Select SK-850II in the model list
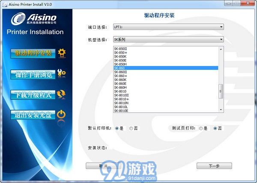The height and width of the screenshot is (183, 257). point(166,49)
